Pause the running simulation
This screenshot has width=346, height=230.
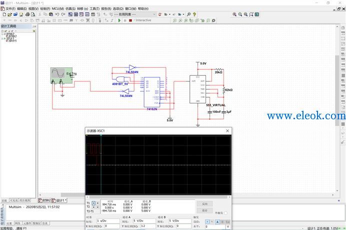point(125,20)
